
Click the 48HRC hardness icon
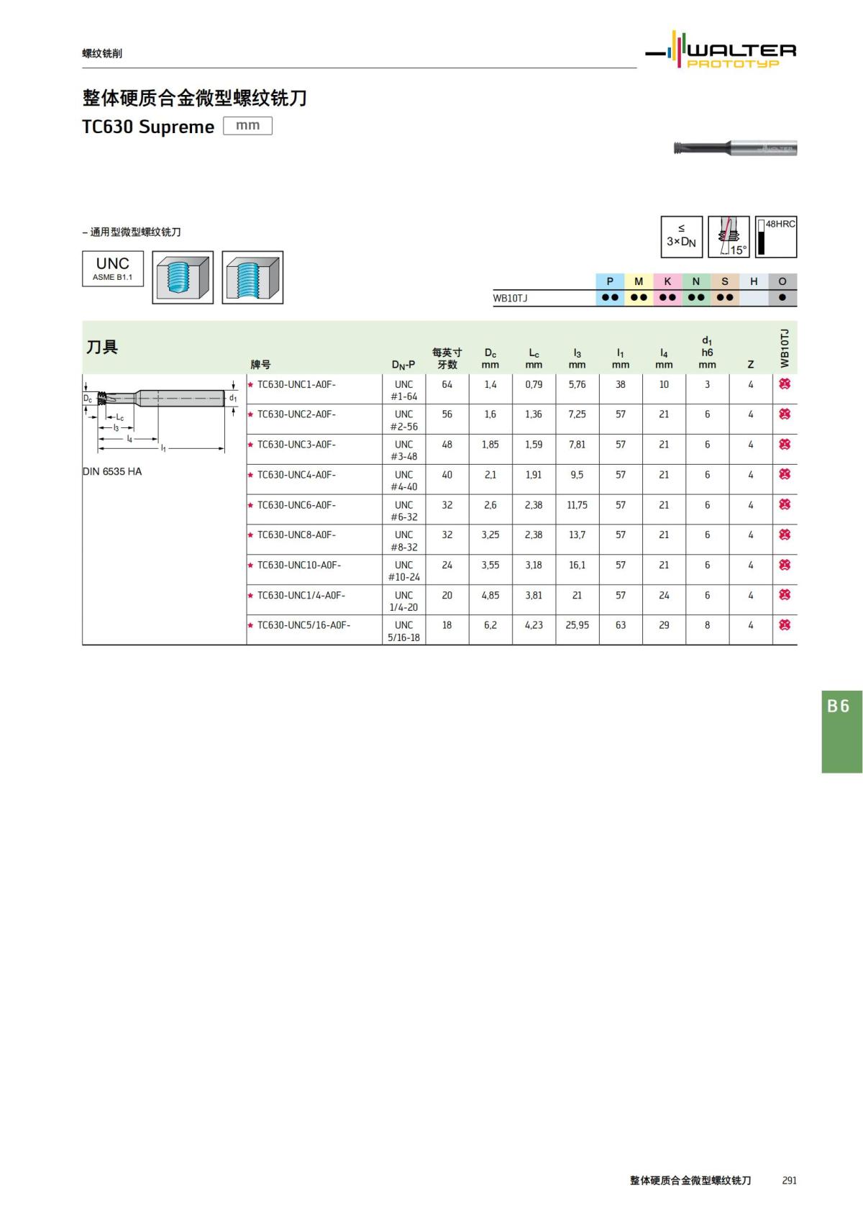(x=776, y=237)
